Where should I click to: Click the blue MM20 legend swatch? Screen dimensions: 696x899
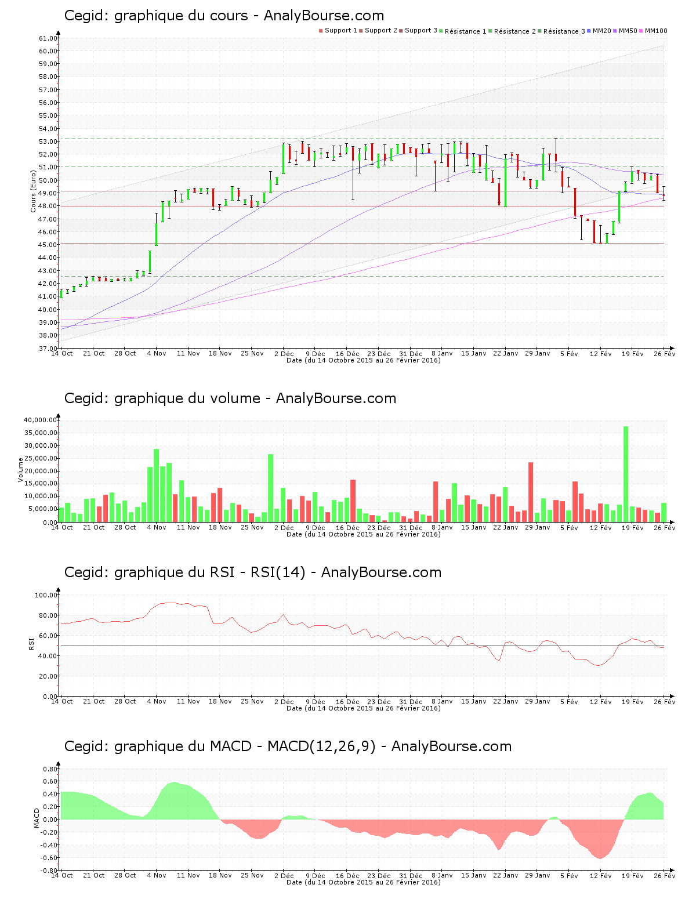pyautogui.click(x=589, y=31)
